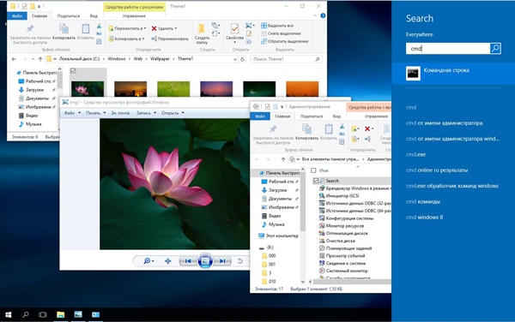Click Создать папку icon in Theme1 ribbon
The width and height of the screenshot is (515, 322).
[x=202, y=29]
